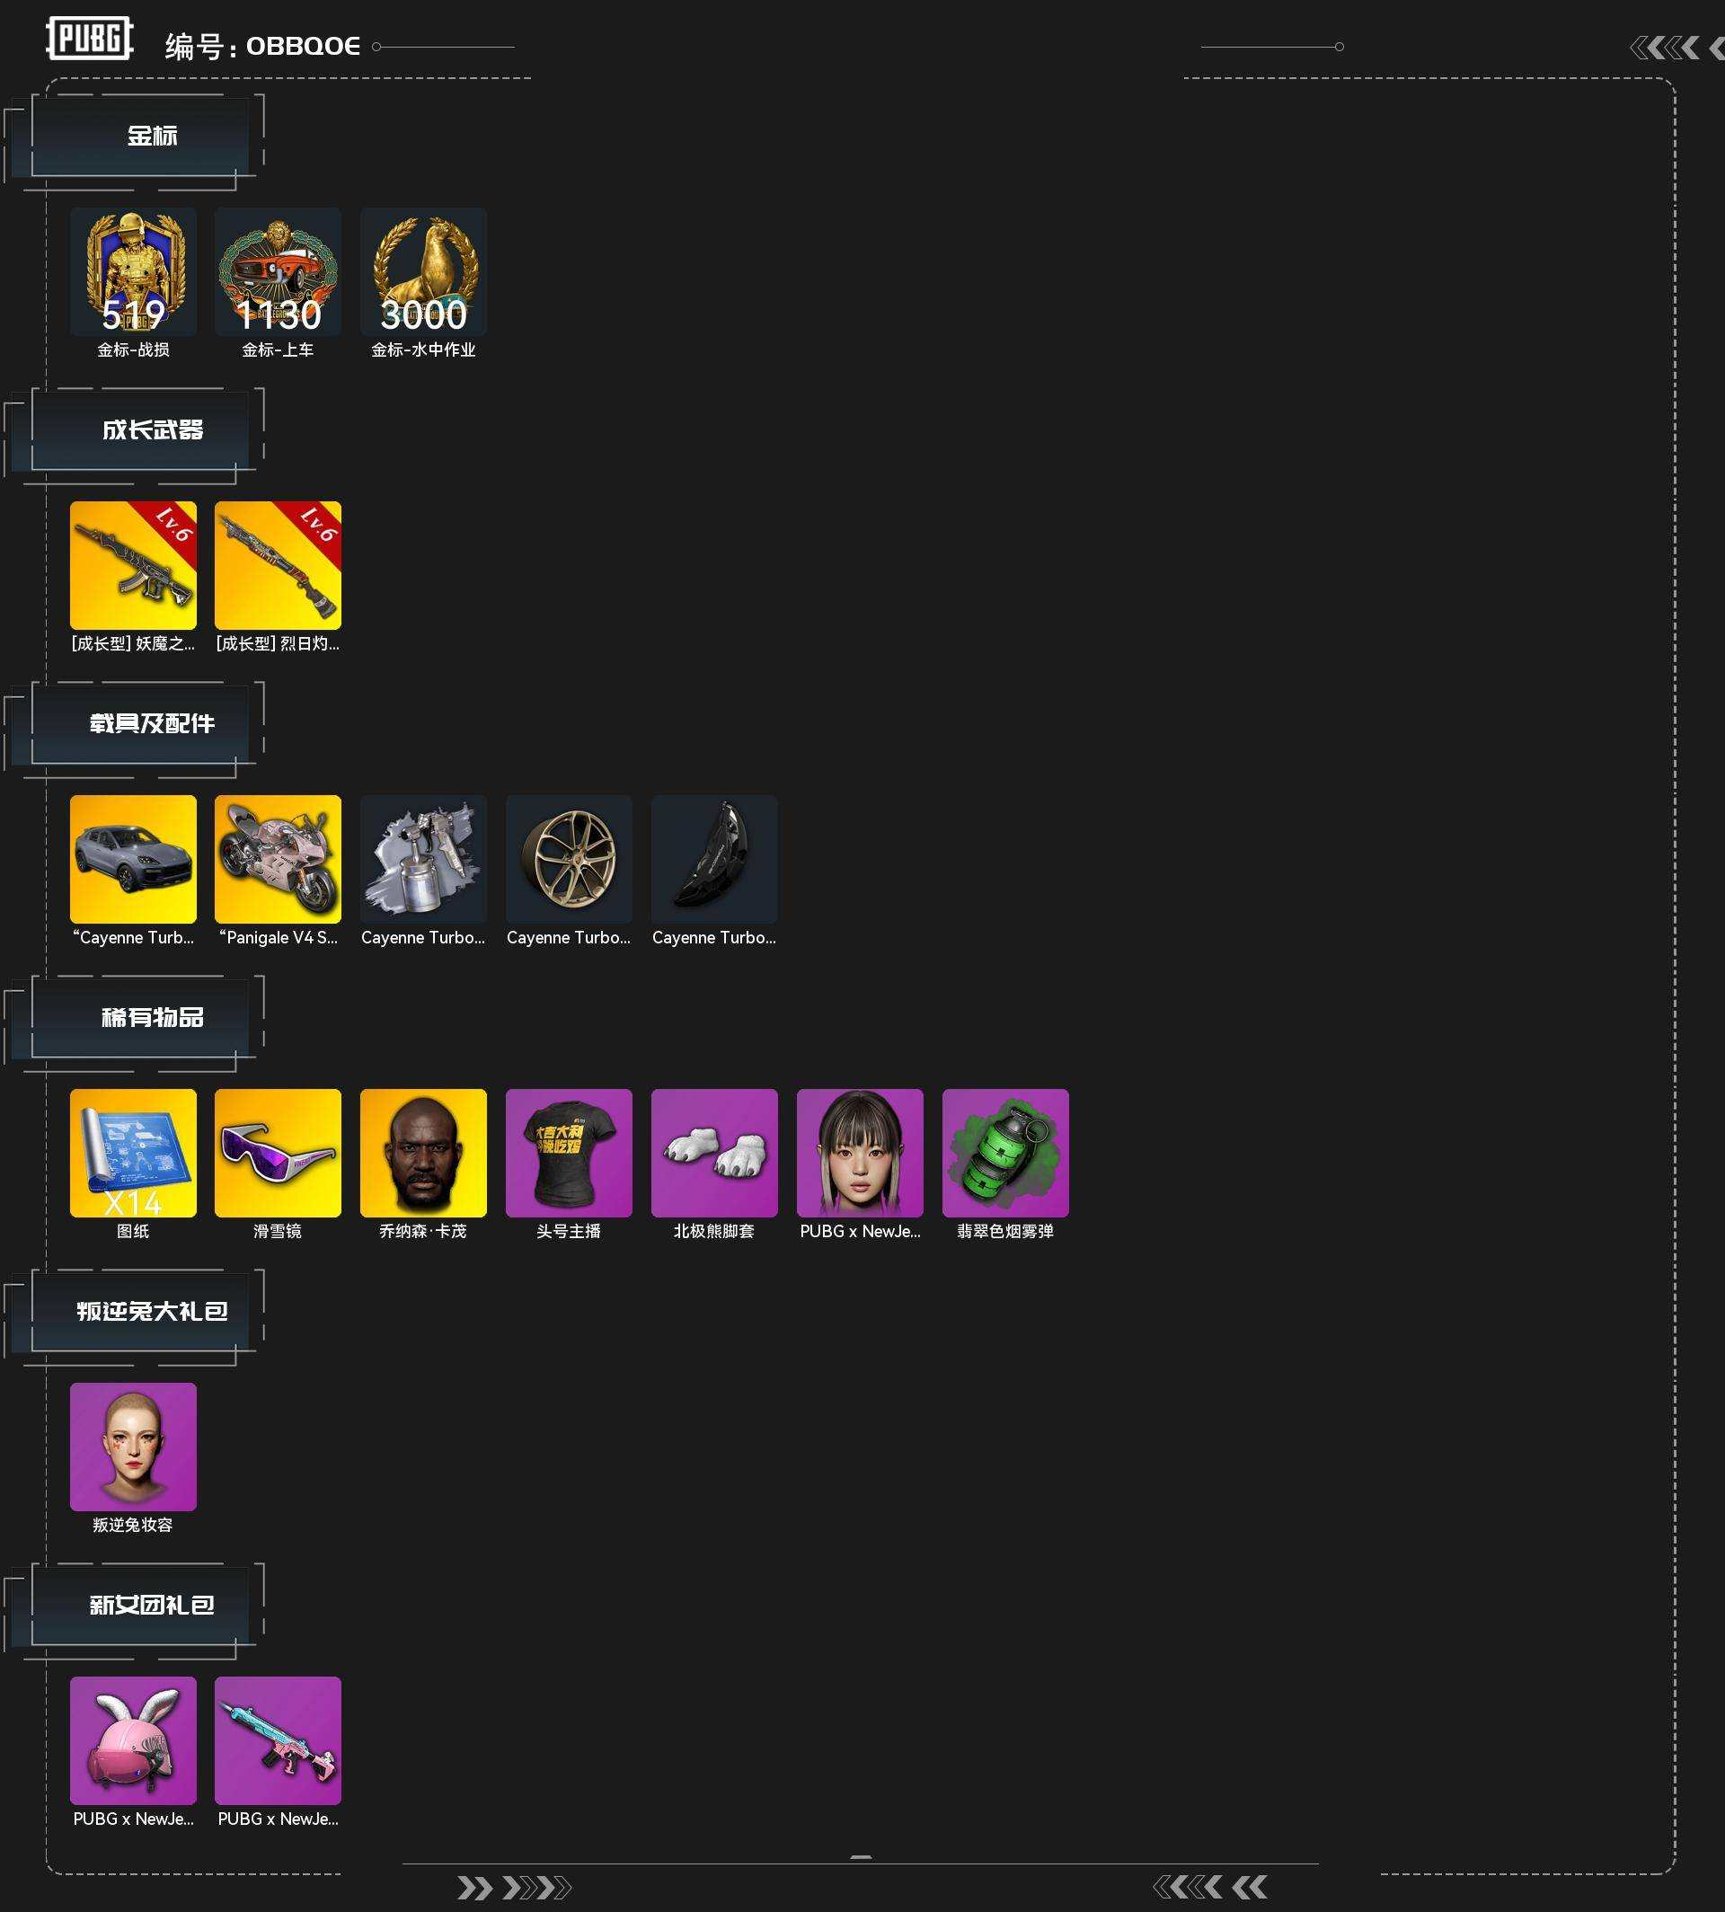
Task: Pick the 北极熊脚套 white paws
Action: 713,1154
